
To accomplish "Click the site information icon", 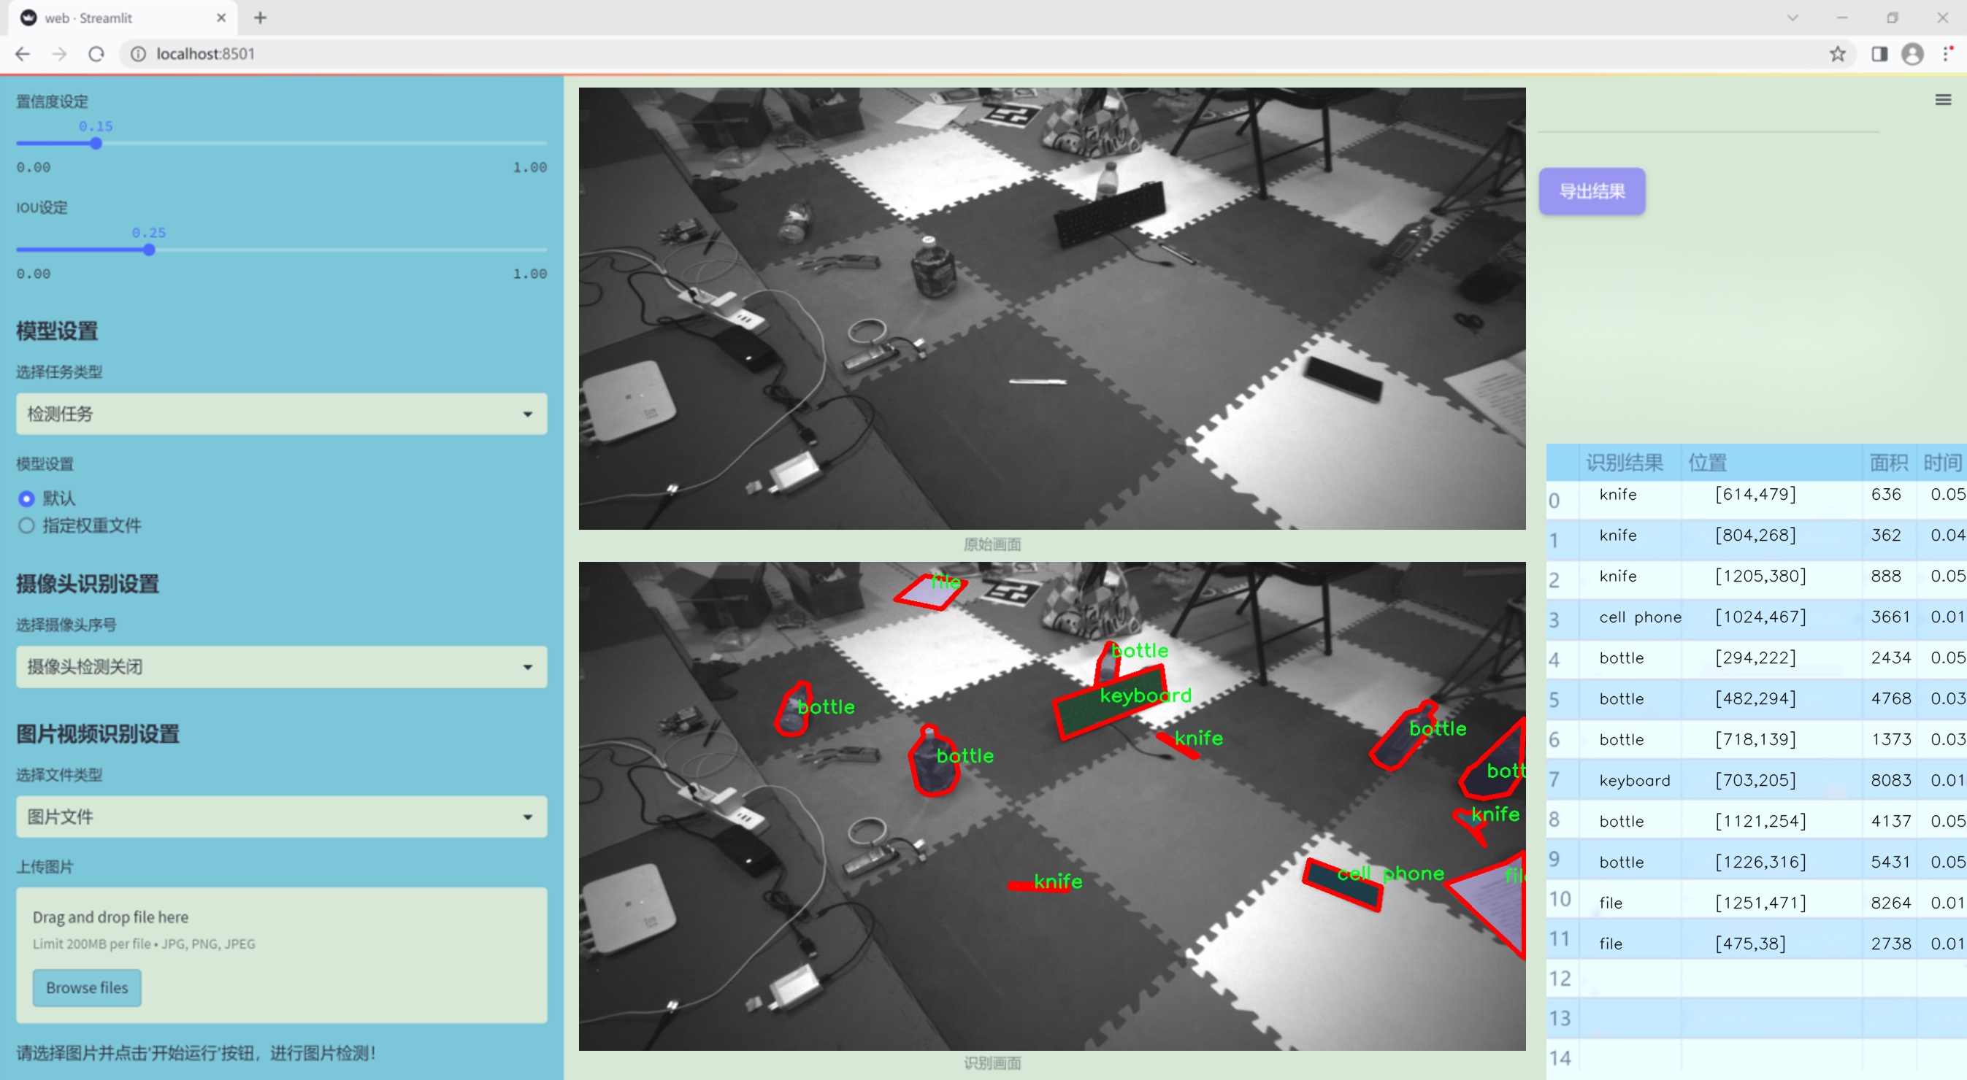I will [138, 54].
